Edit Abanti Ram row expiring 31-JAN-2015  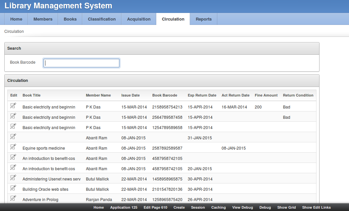(x=13, y=137)
